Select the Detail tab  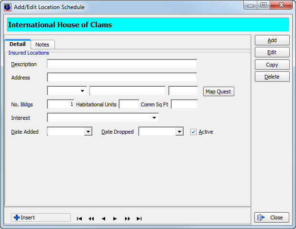click(18, 44)
